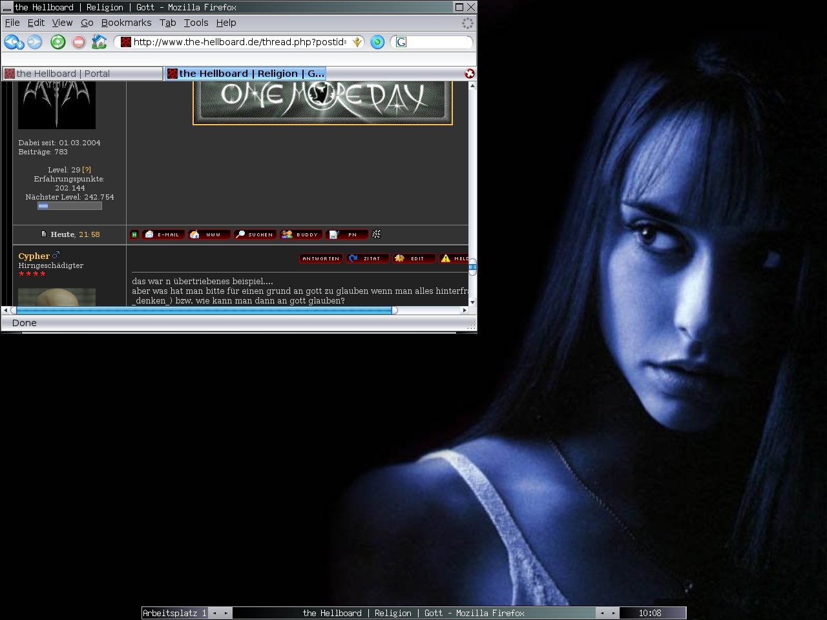Click the Cypher username link
827x620 pixels.
(34, 256)
